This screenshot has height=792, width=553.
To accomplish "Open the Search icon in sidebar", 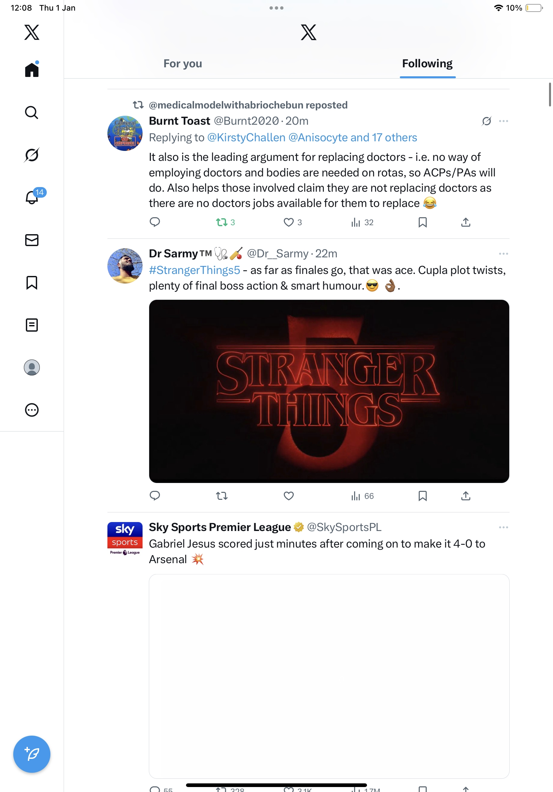I will 32,112.
